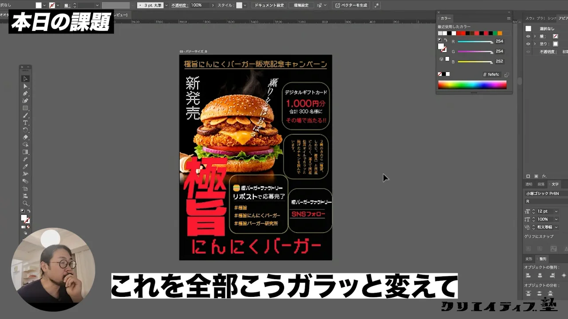Select the Selection tool arrow
Viewport: 568px width, 319px height.
25,79
